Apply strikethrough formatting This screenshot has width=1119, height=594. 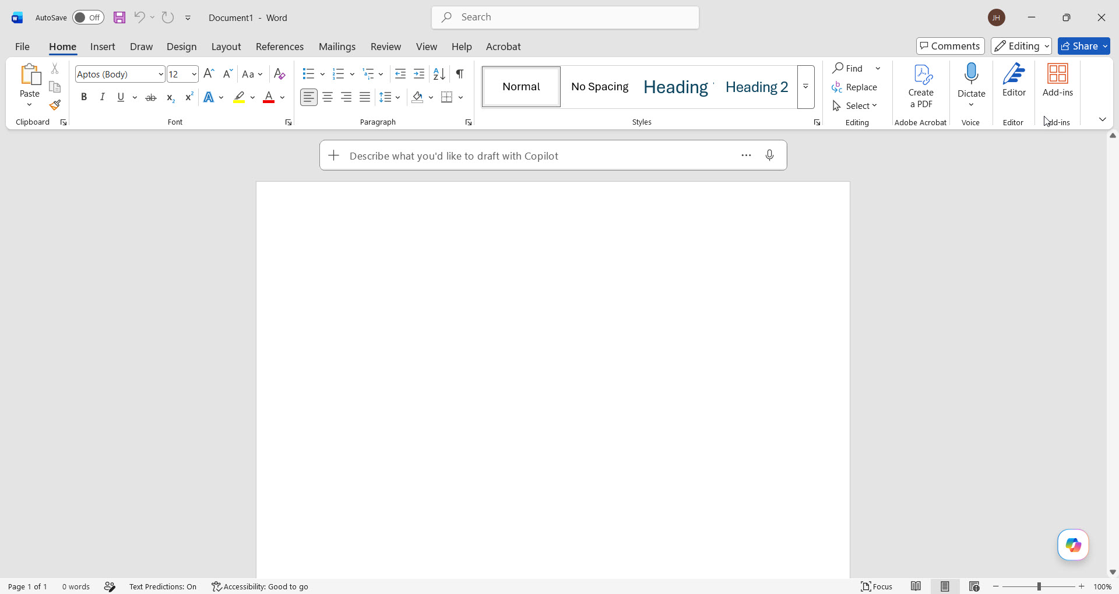click(151, 97)
